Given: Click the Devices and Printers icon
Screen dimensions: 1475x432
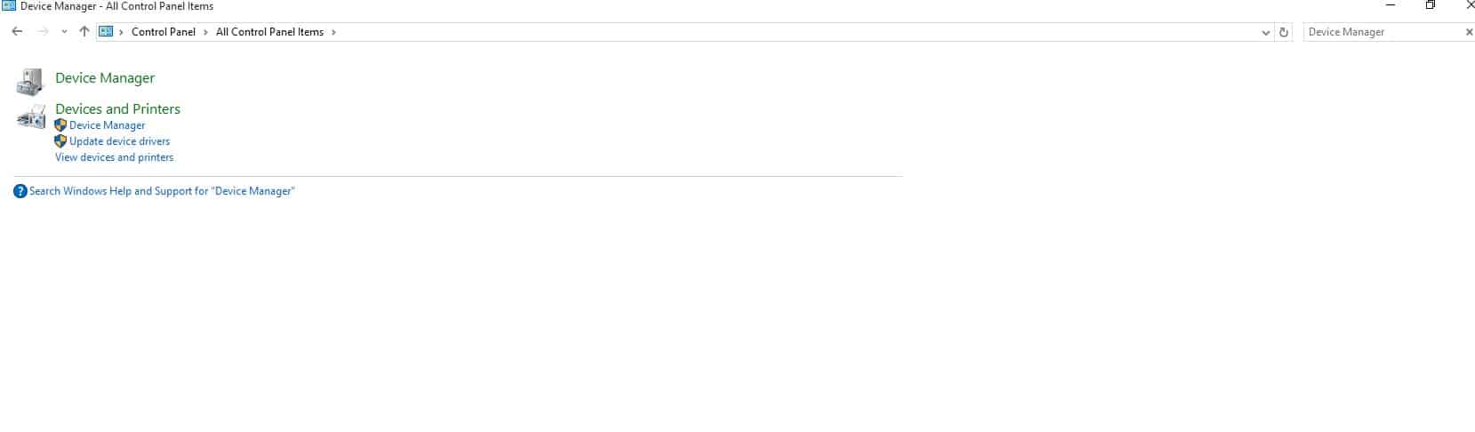Looking at the screenshot, I should click(31, 117).
